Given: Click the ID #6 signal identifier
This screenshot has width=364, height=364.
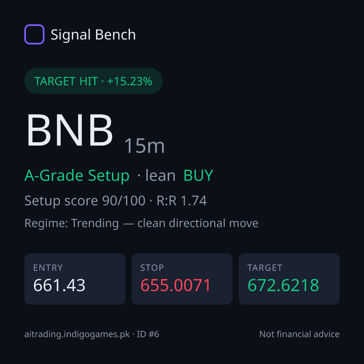Looking at the screenshot, I should click(148, 334).
